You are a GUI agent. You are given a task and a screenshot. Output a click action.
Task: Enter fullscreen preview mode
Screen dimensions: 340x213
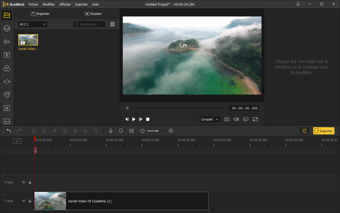click(255, 120)
